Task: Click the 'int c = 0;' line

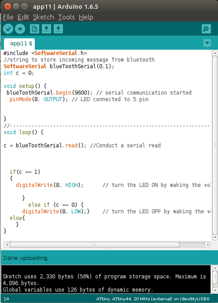Action: pos(19,73)
